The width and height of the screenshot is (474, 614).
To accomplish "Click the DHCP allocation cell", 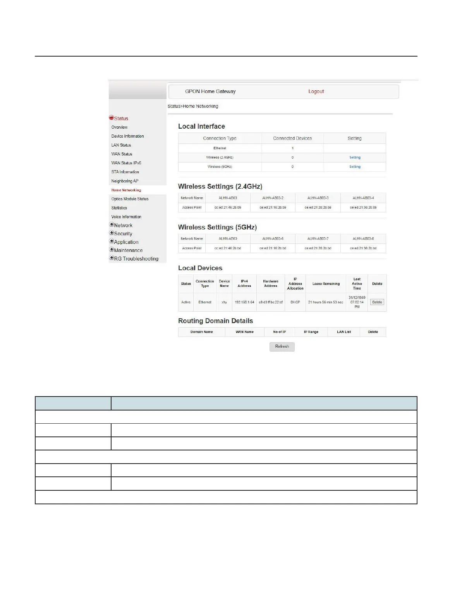I will coord(295,302).
